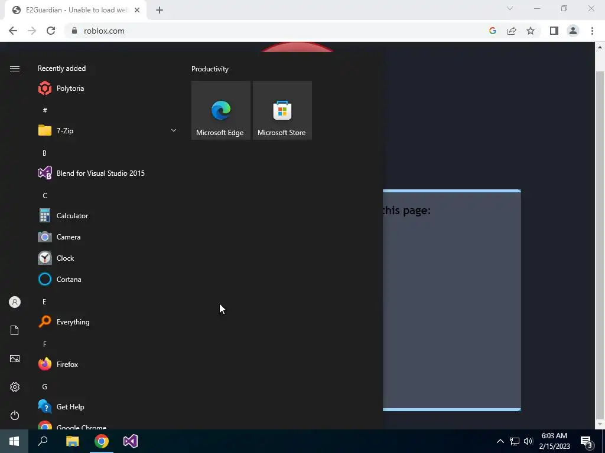Screen dimensions: 605x453
Task: Open File Explorer from the taskbar
Action: pyautogui.click(x=72, y=441)
